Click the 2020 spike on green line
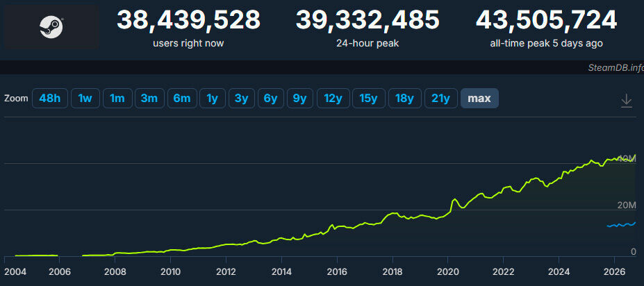Screen dimensions: 644x286 tap(454, 199)
